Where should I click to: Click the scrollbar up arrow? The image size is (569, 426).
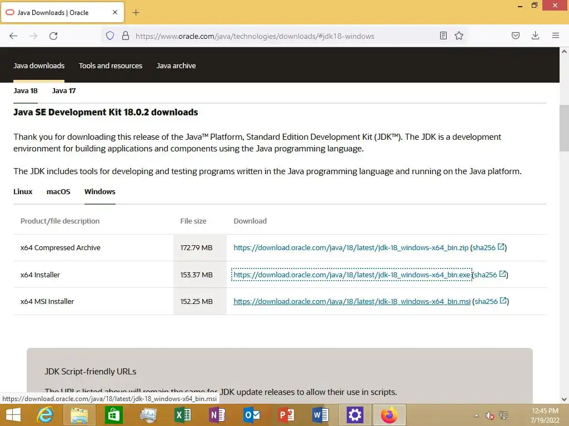pyautogui.click(x=564, y=52)
